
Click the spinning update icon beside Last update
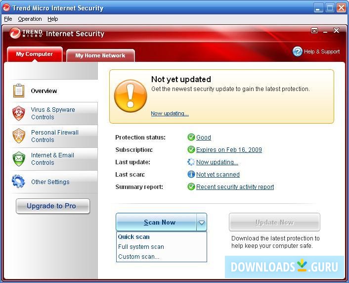(191, 162)
